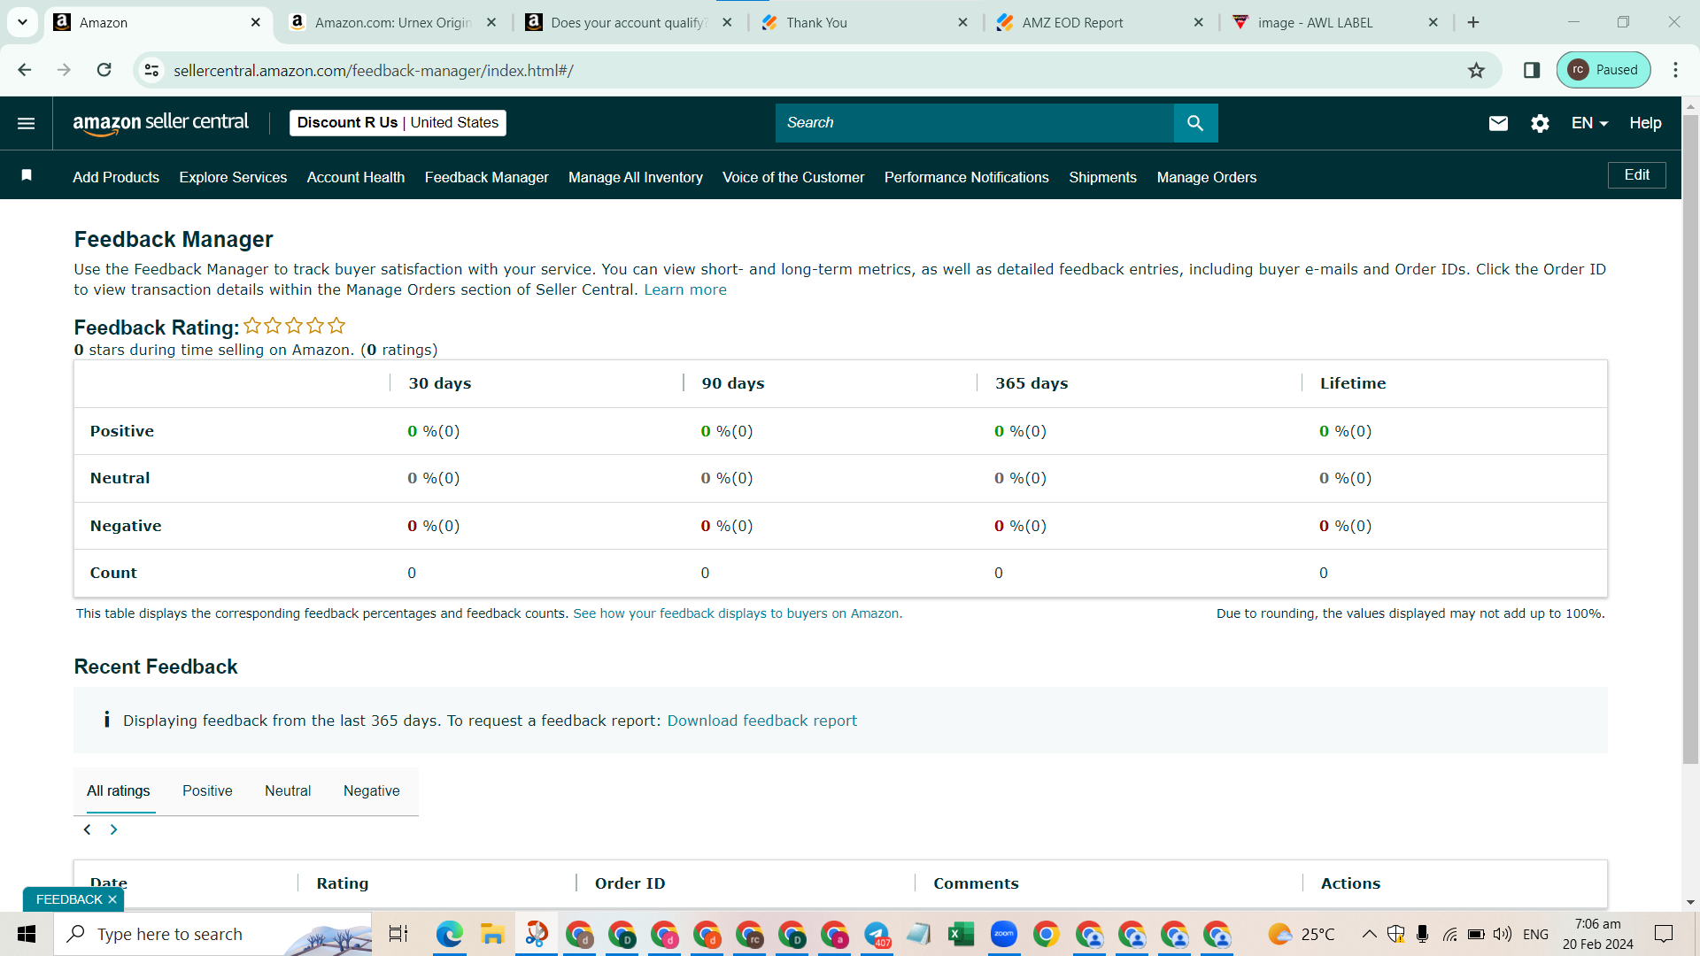Open Windows Start menu
Viewport: 1700px width, 956px height.
point(27,934)
